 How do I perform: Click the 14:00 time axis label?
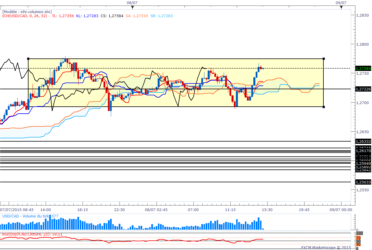46,210
